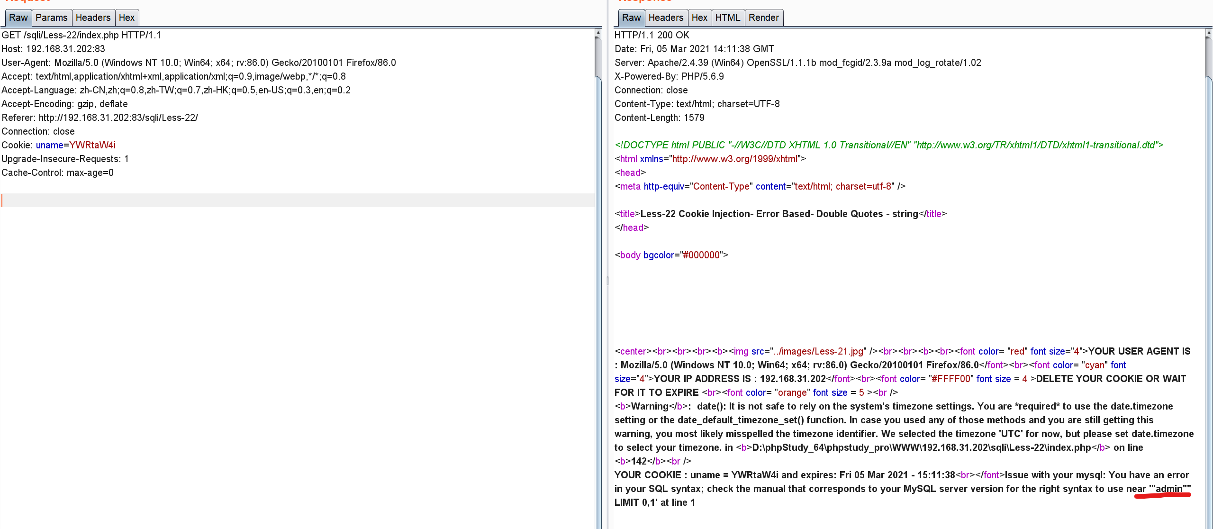The width and height of the screenshot is (1213, 529).
Task: Click the GET /sqli/Less-22/index.php request line
Action: point(81,35)
